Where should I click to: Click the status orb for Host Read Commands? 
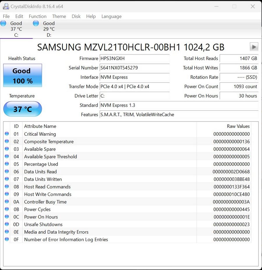(7, 186)
